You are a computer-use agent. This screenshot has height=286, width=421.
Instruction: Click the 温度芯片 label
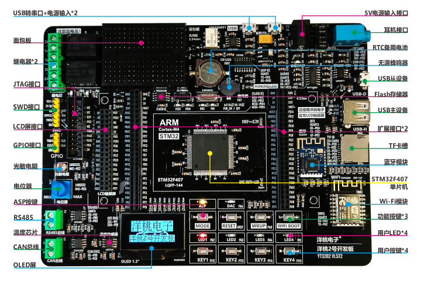(26, 232)
